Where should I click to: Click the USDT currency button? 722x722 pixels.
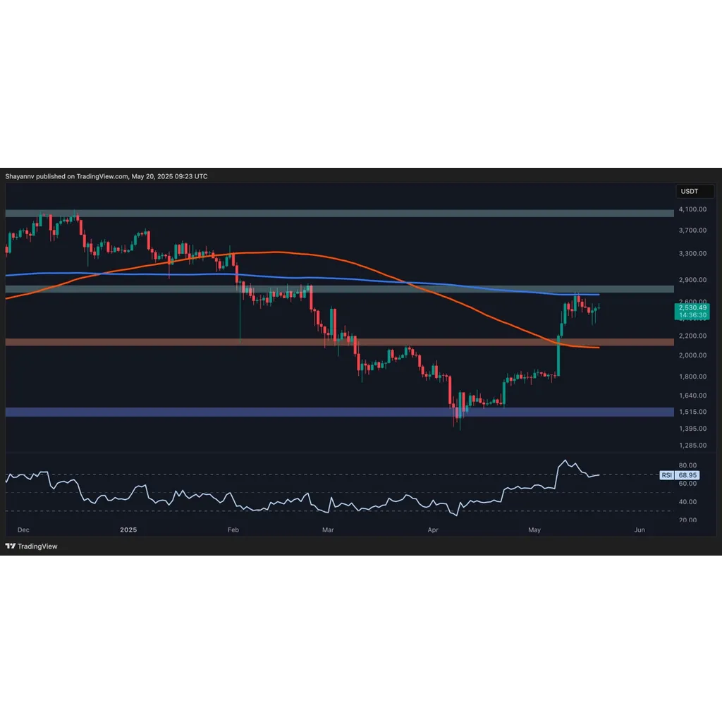[x=695, y=191]
